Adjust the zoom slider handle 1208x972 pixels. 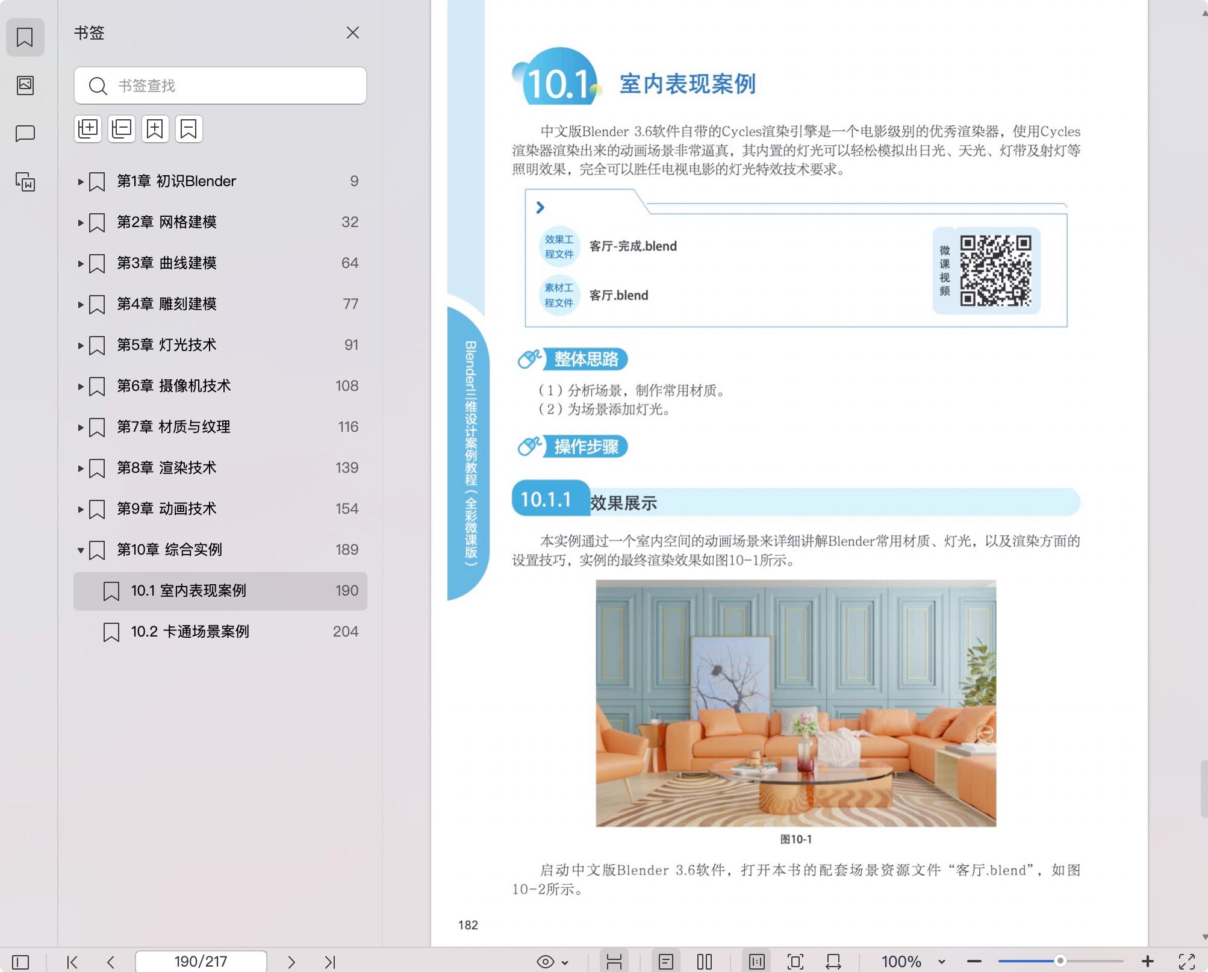(1060, 961)
